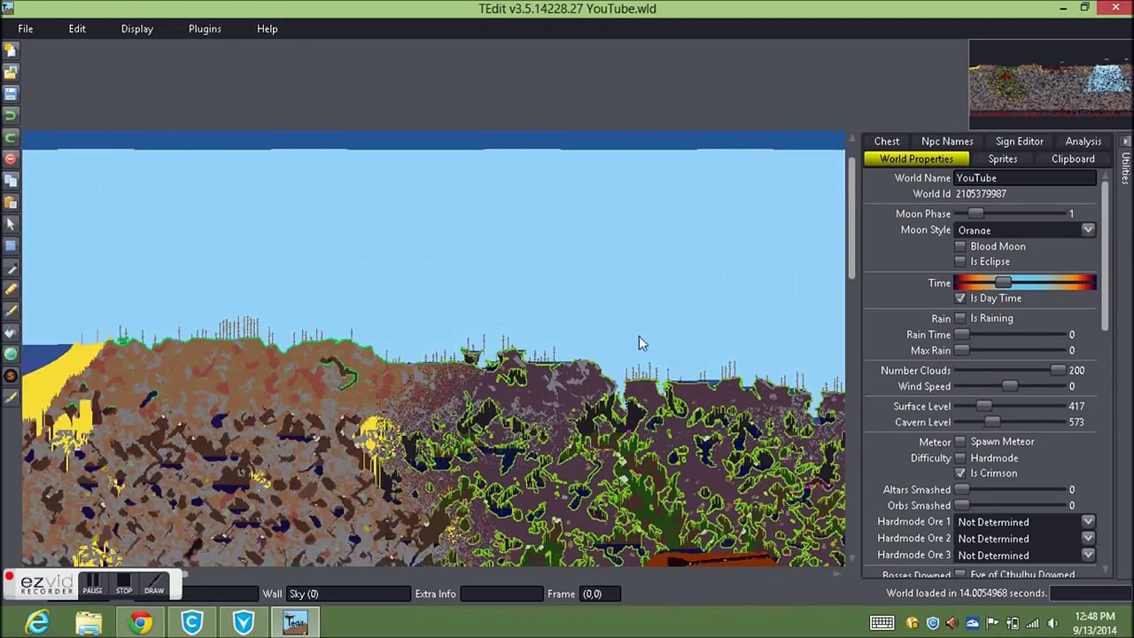This screenshot has width=1134, height=638.
Task: Click the Time of day gradient slider
Action: [1025, 283]
